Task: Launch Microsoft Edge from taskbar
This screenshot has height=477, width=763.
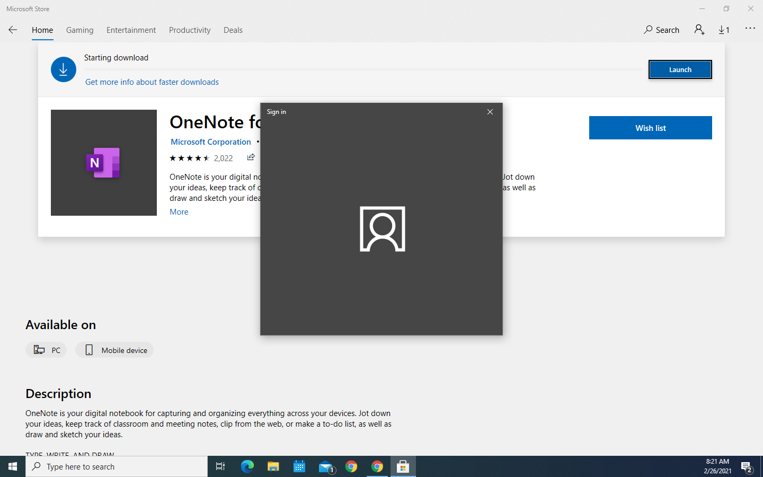Action: (247, 466)
